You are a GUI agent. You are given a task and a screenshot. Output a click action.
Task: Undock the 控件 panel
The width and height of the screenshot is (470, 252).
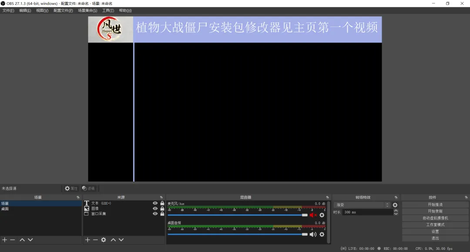466,198
